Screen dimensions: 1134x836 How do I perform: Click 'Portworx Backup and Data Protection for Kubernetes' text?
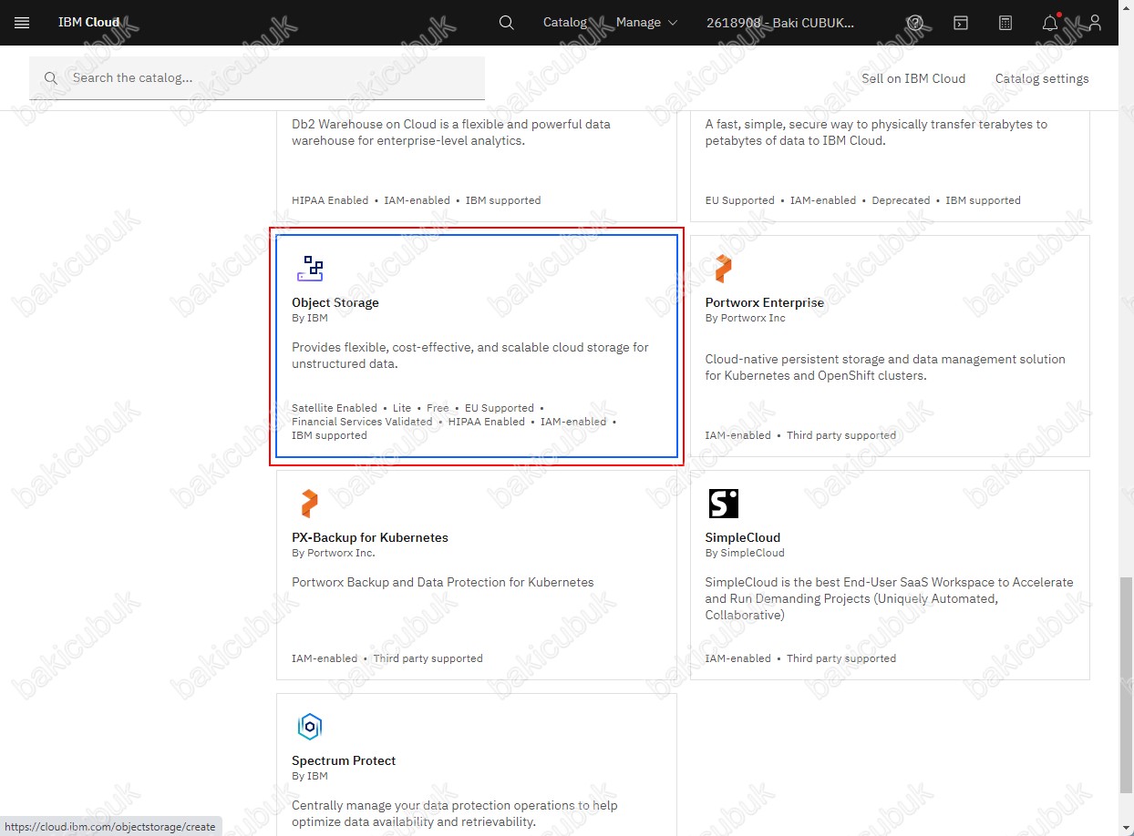coord(443,582)
